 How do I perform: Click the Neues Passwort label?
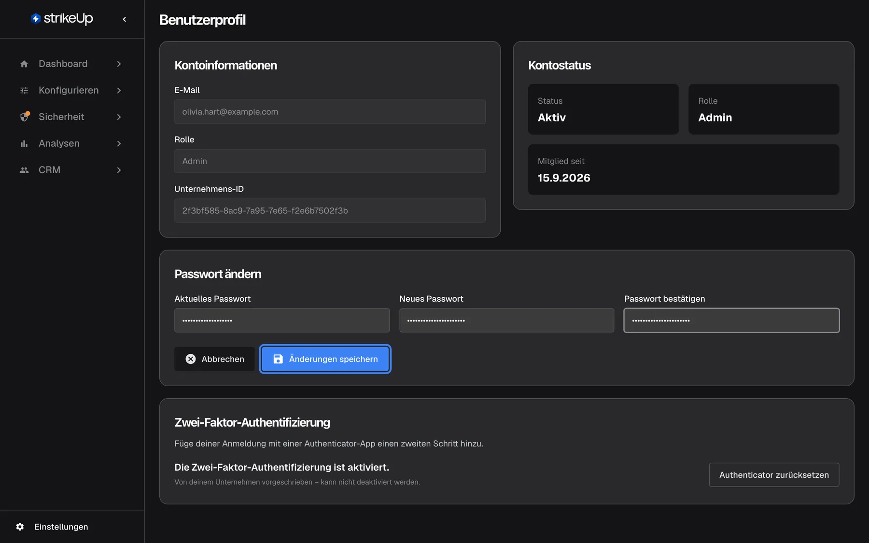point(431,299)
